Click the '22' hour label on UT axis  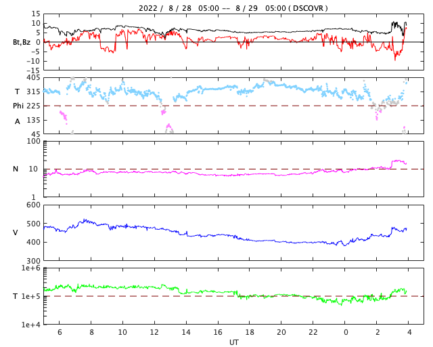(313, 332)
